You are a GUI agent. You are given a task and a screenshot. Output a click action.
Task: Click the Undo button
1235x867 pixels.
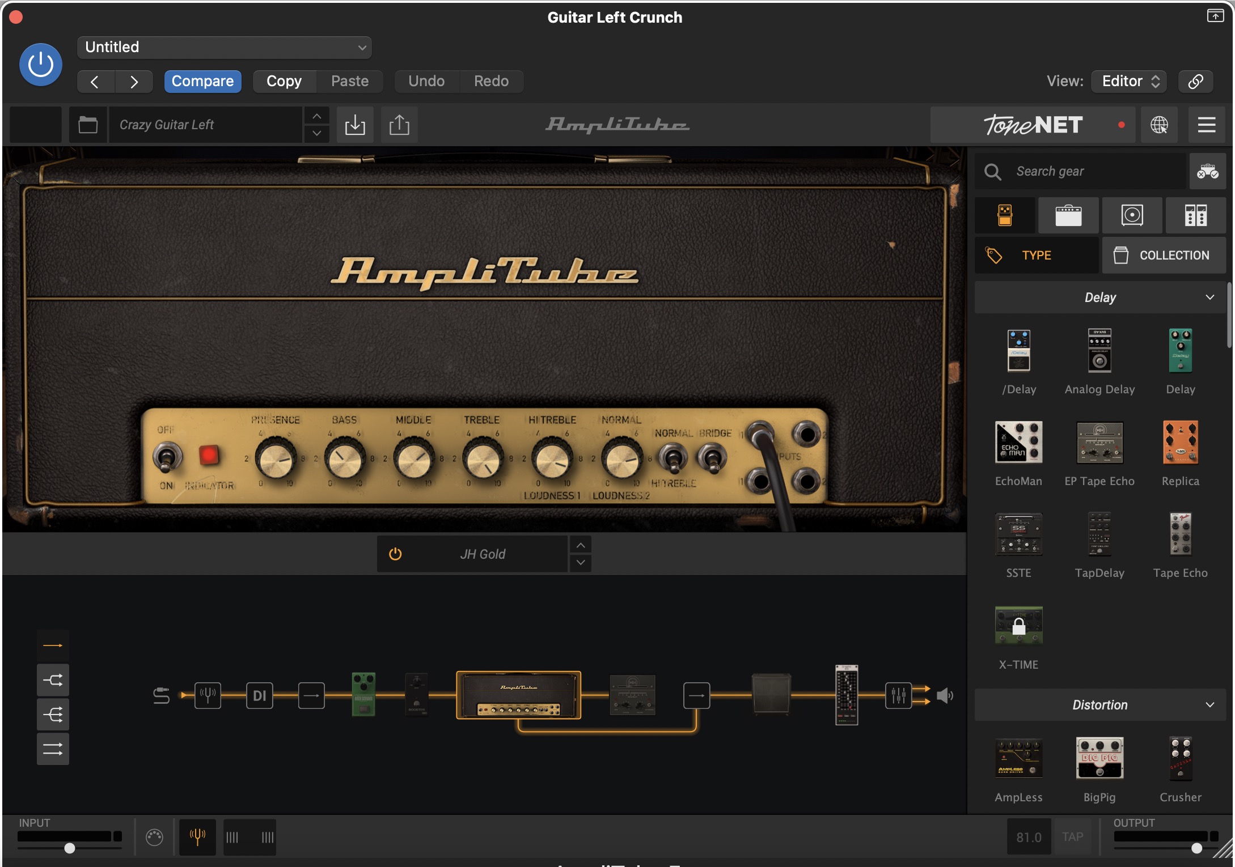[426, 81]
